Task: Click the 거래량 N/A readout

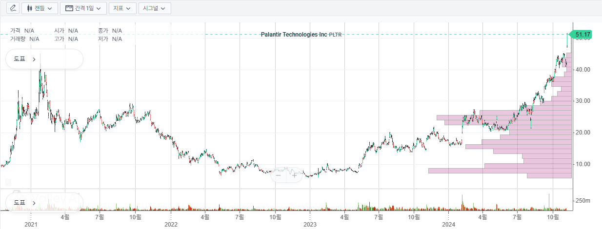Action: point(25,39)
